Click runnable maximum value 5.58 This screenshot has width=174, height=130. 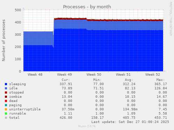tap(163, 114)
